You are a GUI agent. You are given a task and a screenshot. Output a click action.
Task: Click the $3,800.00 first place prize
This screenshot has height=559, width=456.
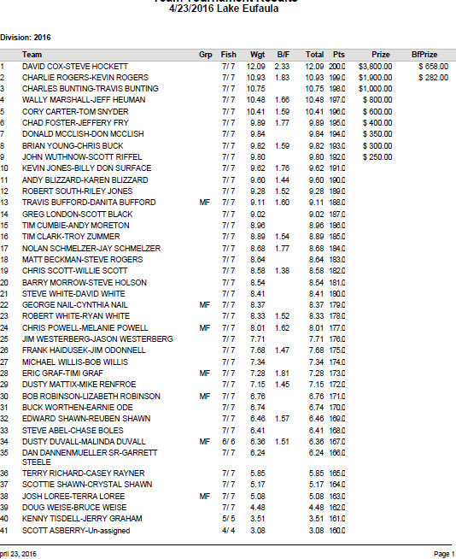375,67
